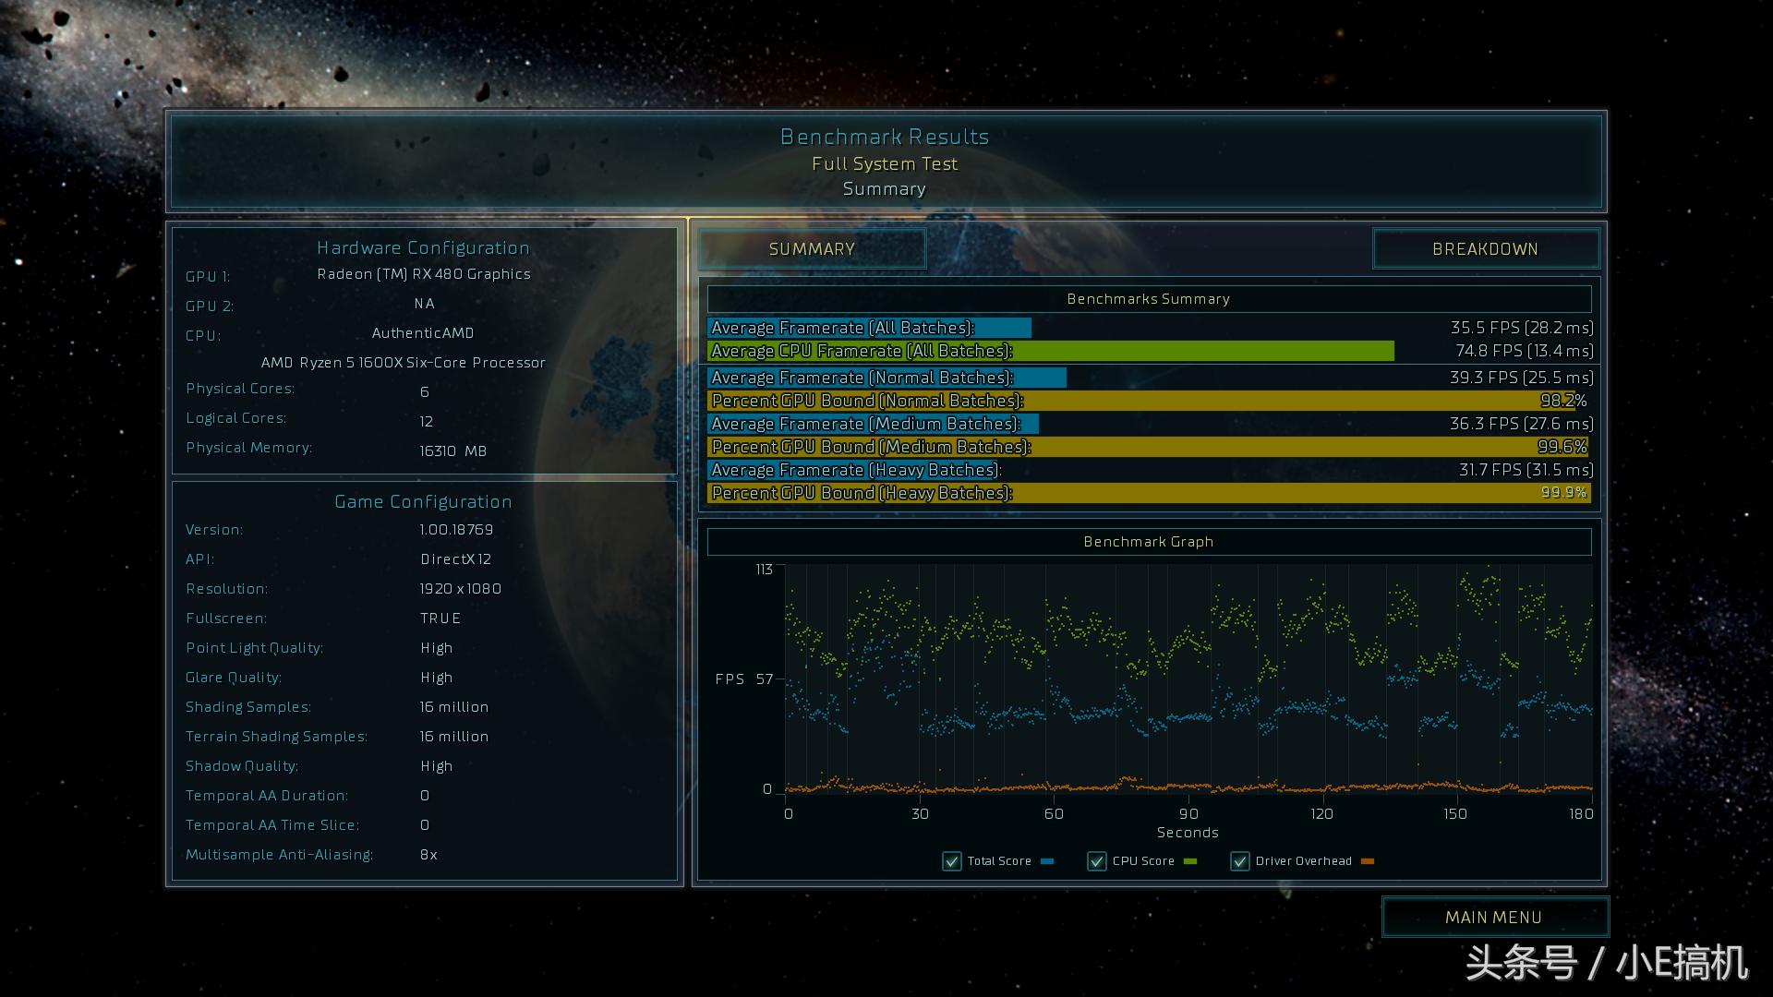
Task: Click the orange Driver Overhead legend swatch
Action: coord(1368,861)
